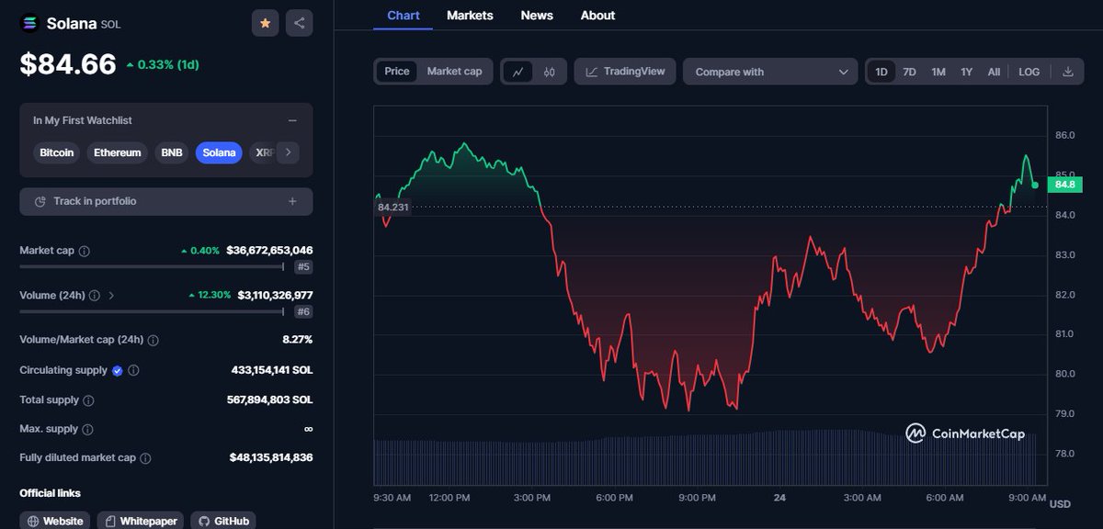Open the GitHub official link

coord(223,521)
